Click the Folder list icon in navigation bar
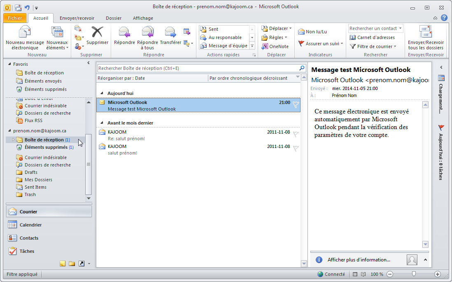The width and height of the screenshot is (452, 282). click(72, 263)
